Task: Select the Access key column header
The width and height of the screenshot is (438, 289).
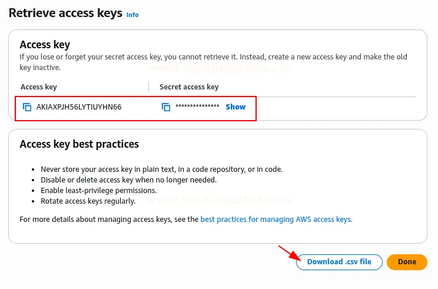Action: (x=38, y=87)
